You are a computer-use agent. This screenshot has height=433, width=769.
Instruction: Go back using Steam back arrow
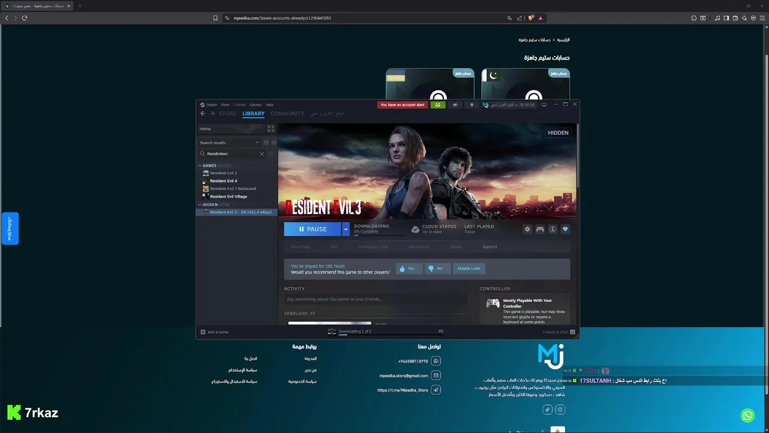point(202,114)
